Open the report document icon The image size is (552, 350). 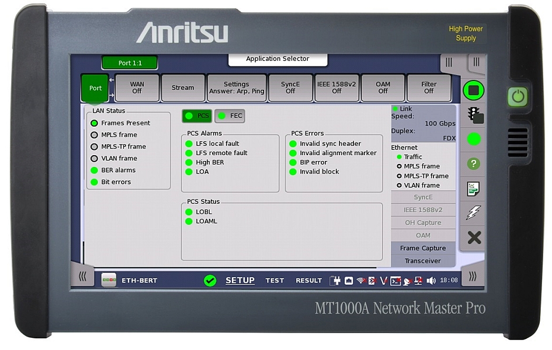473,188
